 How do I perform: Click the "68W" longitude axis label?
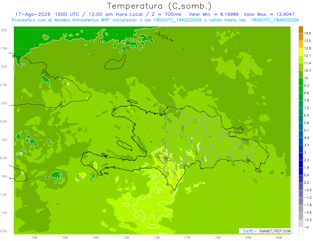coord(279,238)
